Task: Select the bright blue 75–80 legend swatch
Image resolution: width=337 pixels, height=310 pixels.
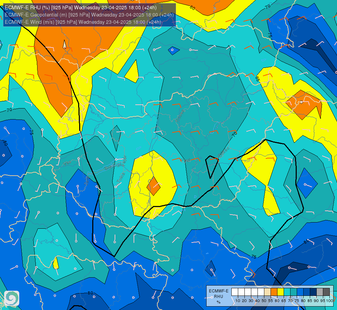Action: click(300, 292)
